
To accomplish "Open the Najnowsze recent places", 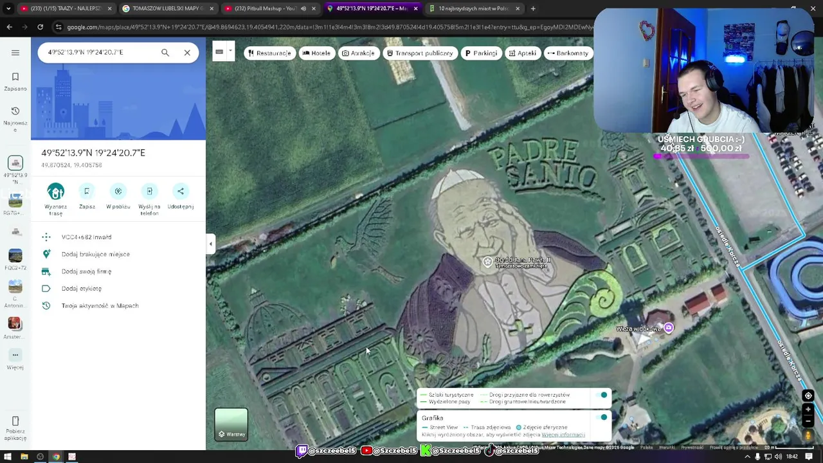I will point(15,119).
